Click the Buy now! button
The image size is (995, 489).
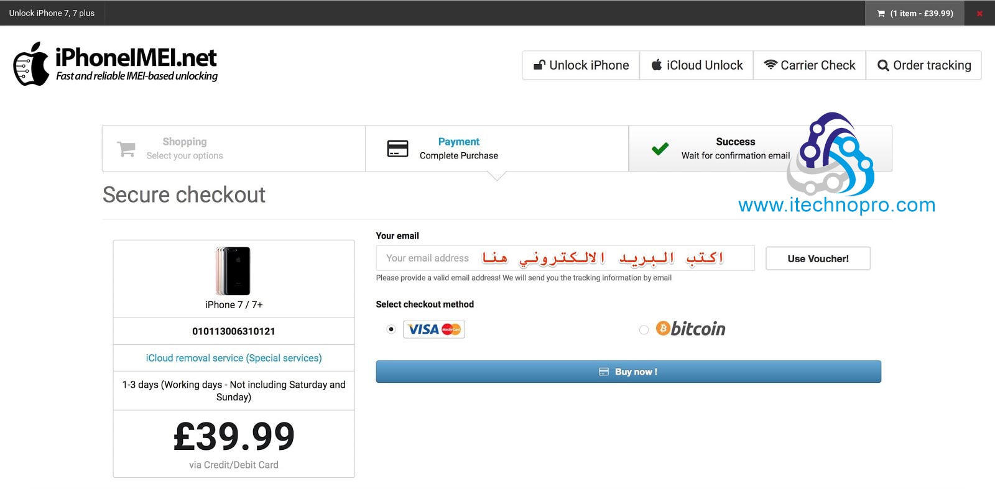628,372
